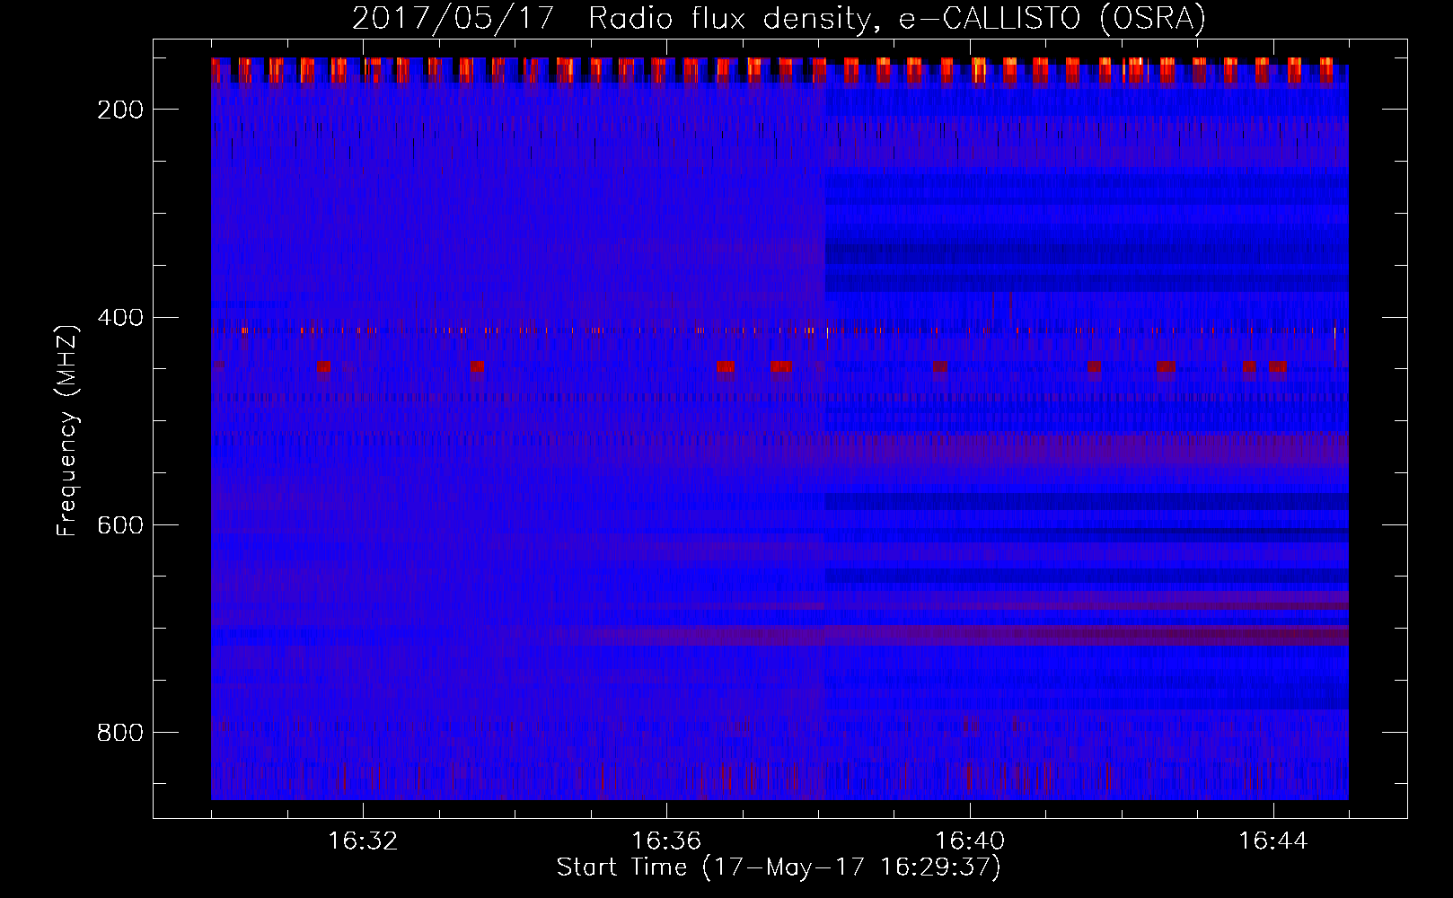The image size is (1453, 898).
Task: Click the 16:36 time tick label
Action: (666, 841)
